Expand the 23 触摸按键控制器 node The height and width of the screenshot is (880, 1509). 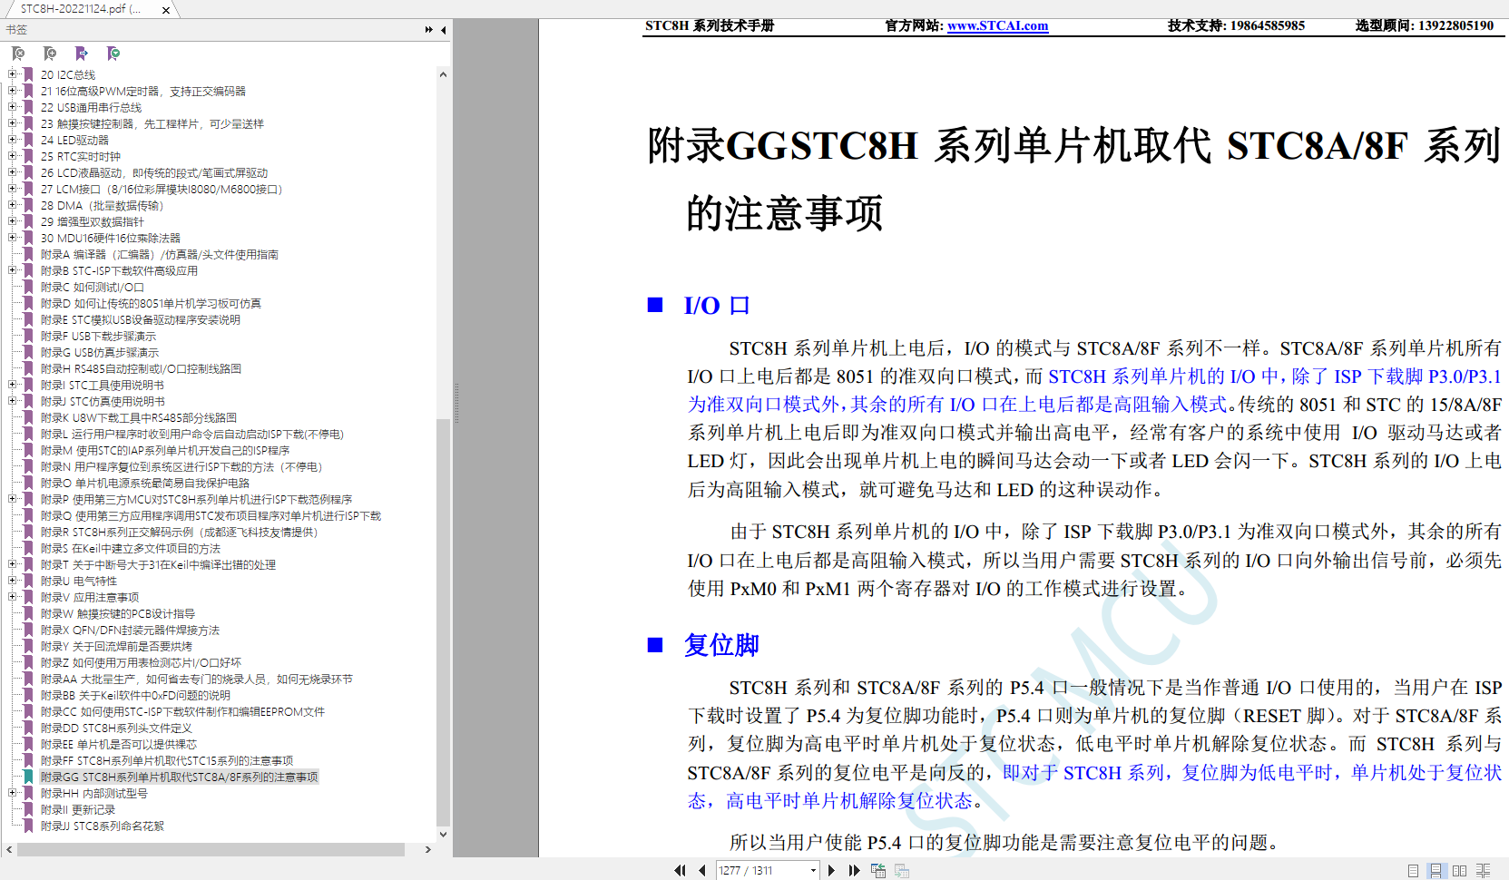(x=12, y=123)
